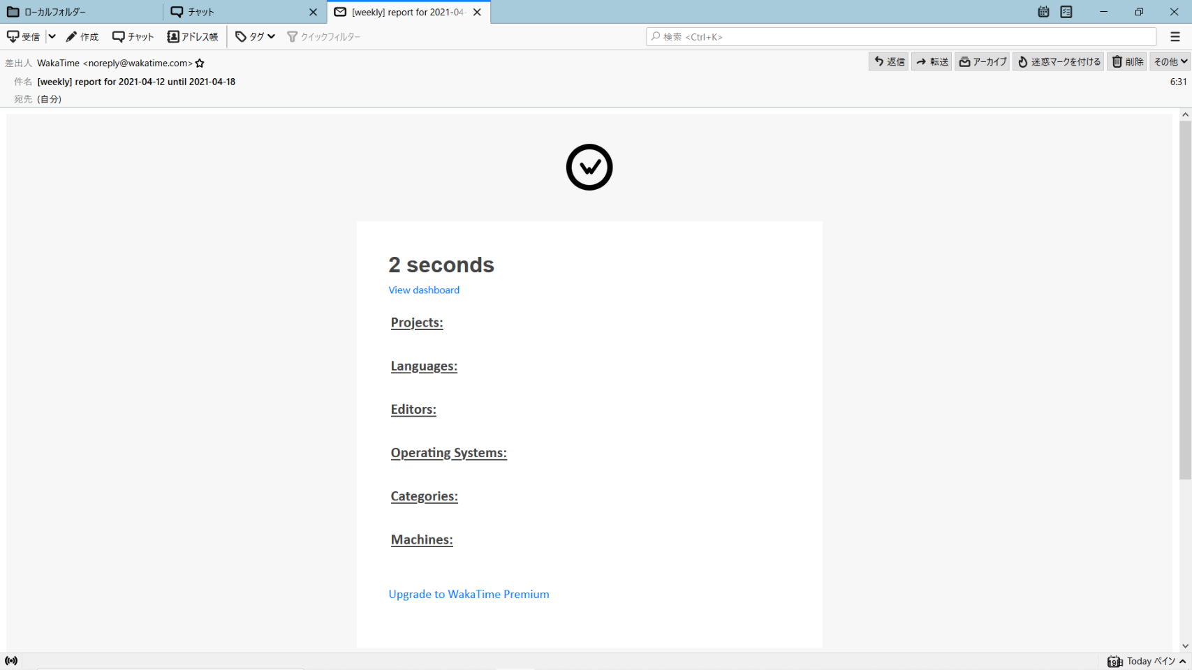
Task: Click the online status indicator in status bar
Action: 11,661
